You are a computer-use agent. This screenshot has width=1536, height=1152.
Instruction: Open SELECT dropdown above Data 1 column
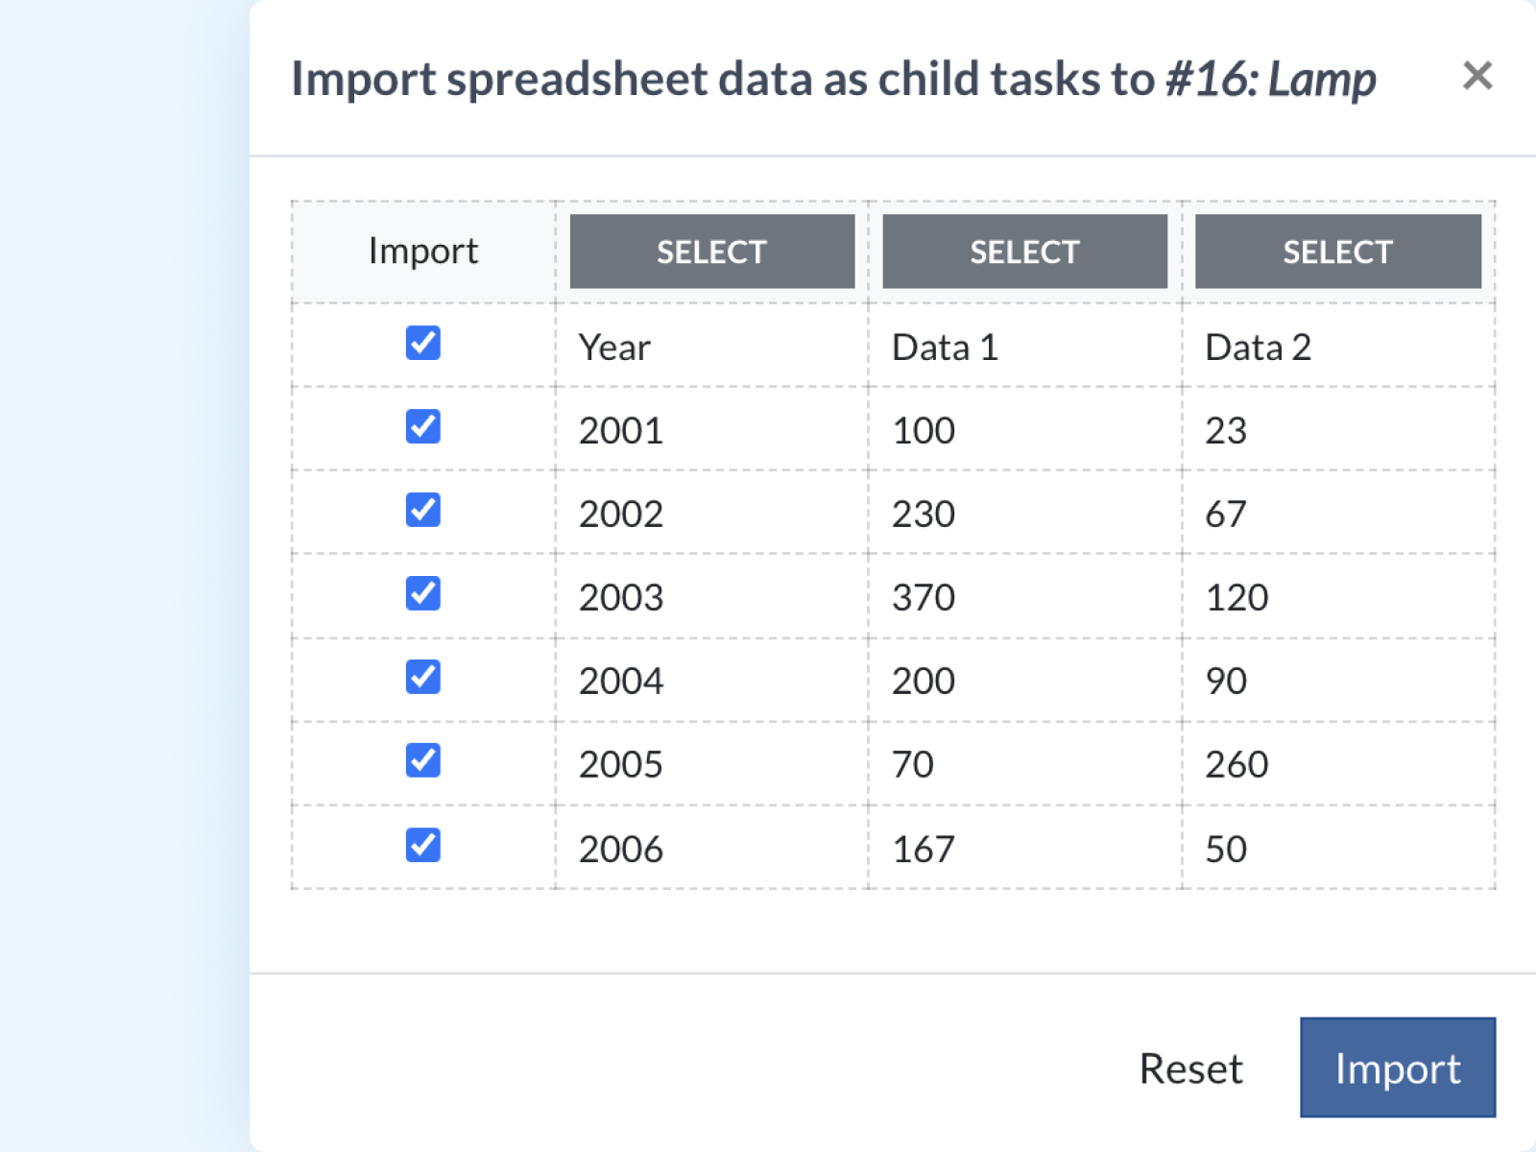(x=1024, y=252)
